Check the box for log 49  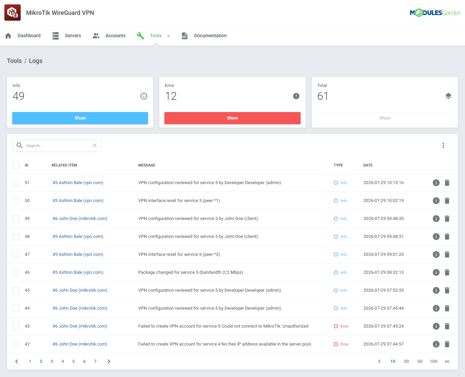[16, 219]
